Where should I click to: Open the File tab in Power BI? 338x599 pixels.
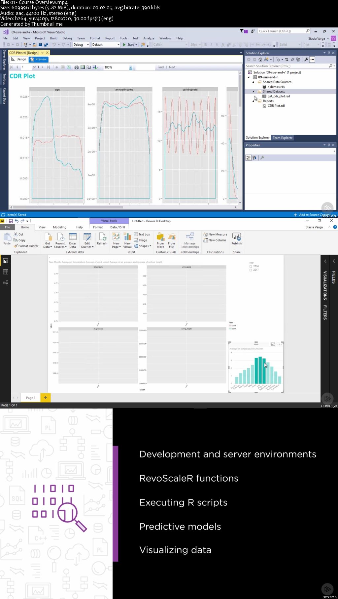[x=7, y=227]
